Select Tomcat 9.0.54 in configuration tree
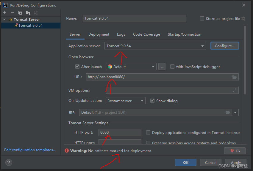The image size is (253, 171). (31, 26)
